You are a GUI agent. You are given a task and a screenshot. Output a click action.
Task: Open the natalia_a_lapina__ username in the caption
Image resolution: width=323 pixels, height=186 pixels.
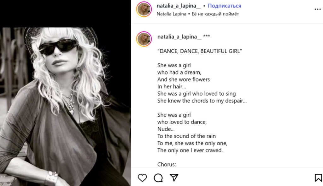click(x=179, y=36)
